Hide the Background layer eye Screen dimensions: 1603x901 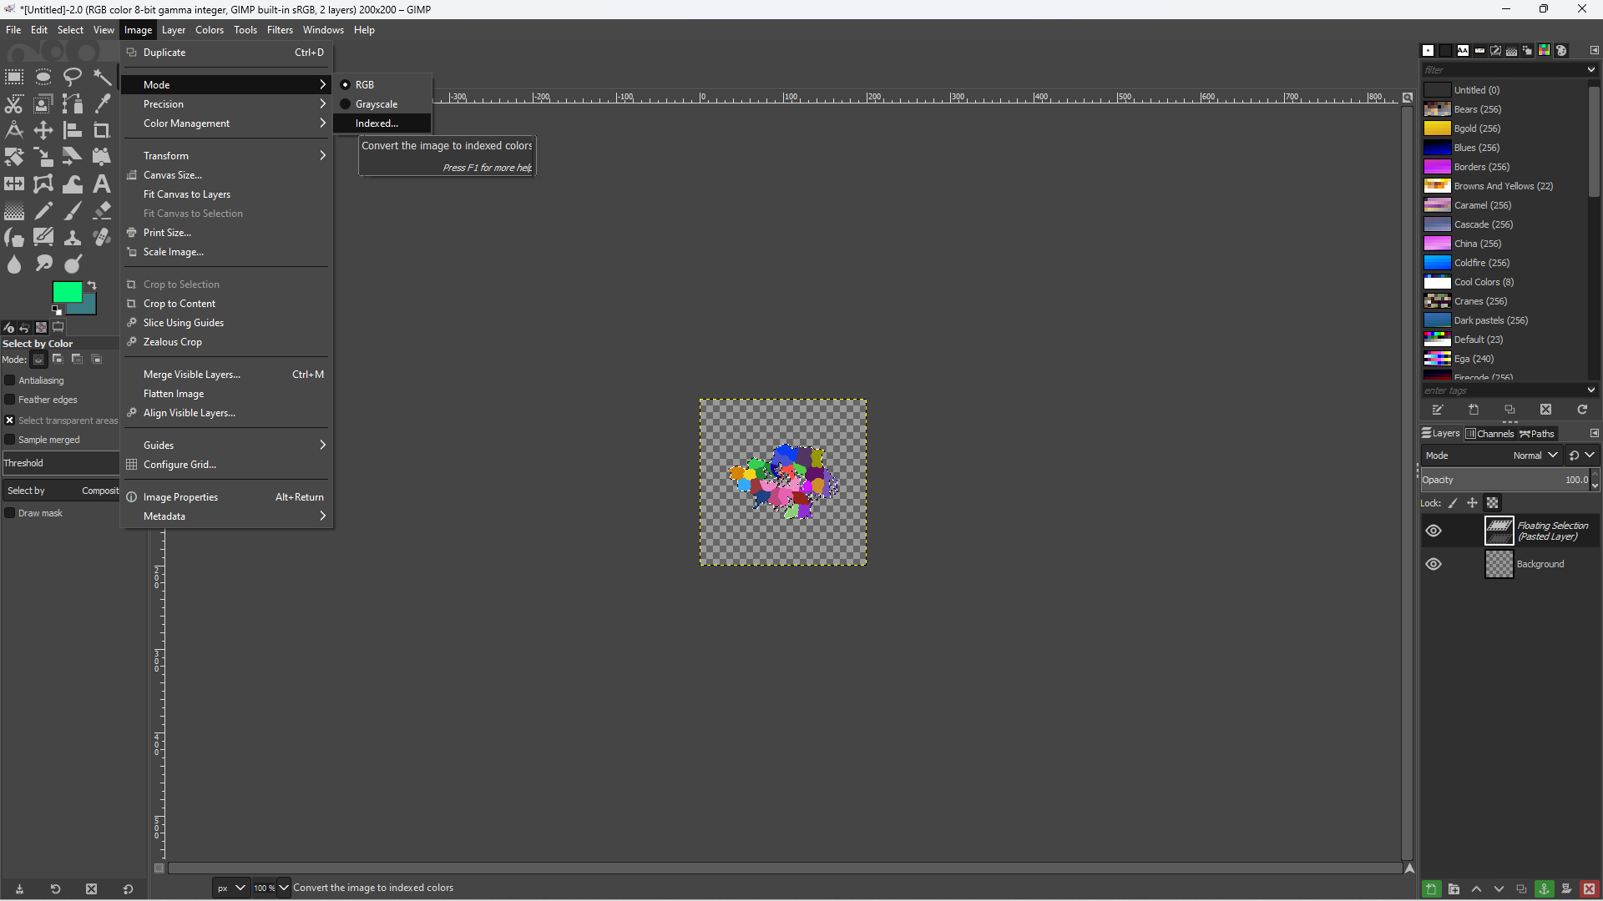tap(1434, 564)
